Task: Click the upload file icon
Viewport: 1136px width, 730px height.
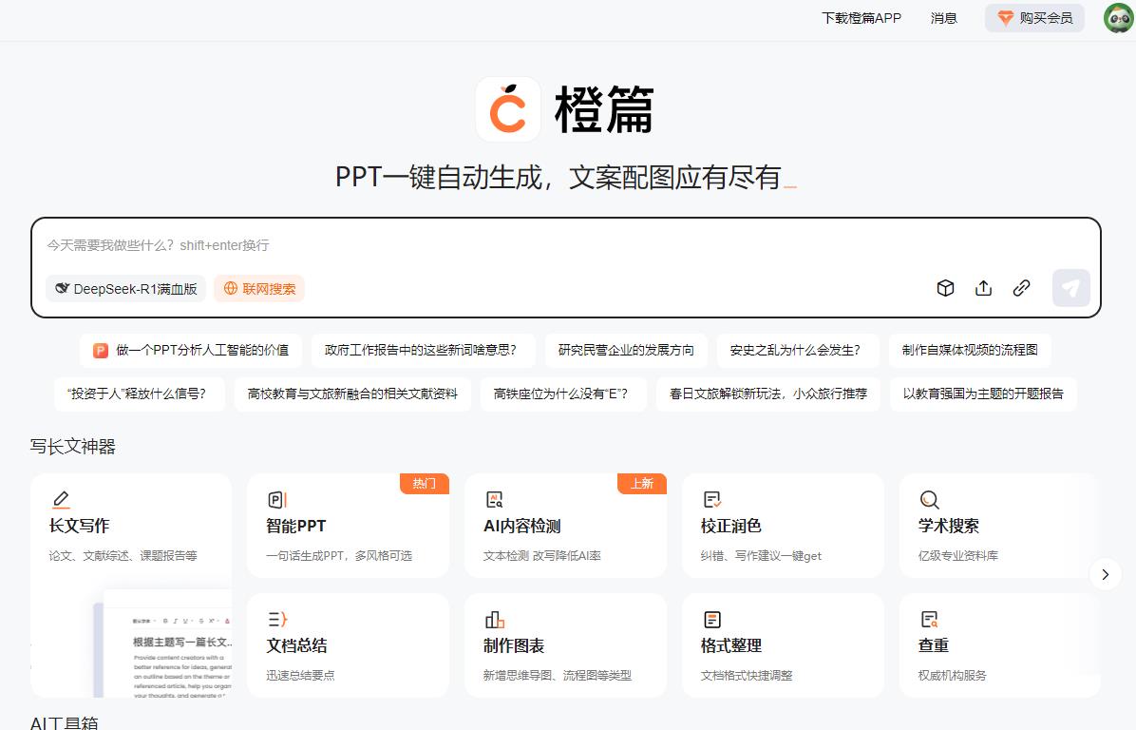Action: [983, 288]
